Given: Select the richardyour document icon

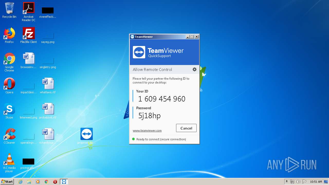Looking at the screenshot, I should point(48,136).
